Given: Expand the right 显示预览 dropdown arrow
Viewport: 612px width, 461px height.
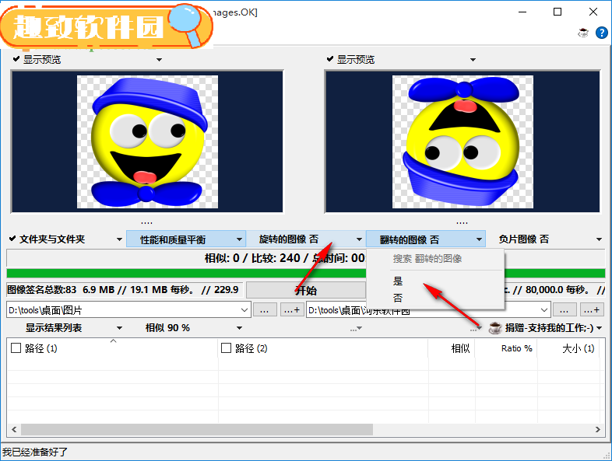Looking at the screenshot, I should [473, 60].
